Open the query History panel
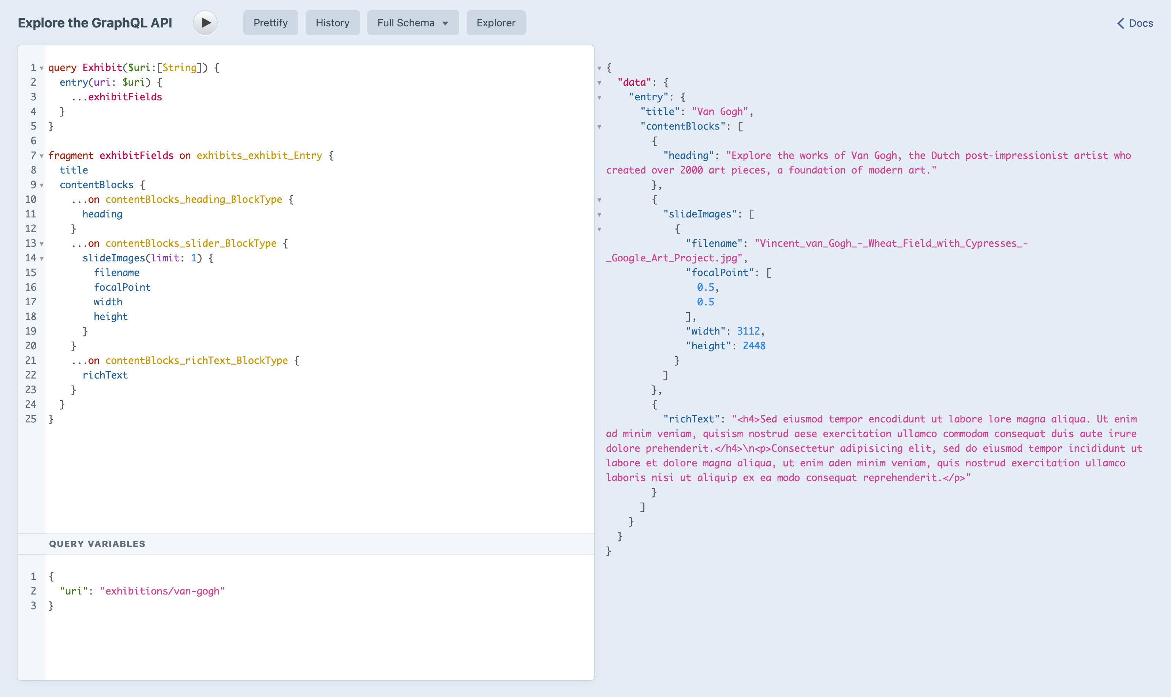1171x697 pixels. coord(332,23)
